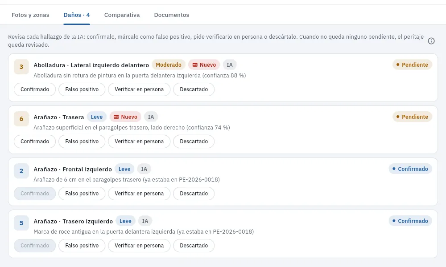Click the zone number 2 badge
This screenshot has width=446, height=267.
[x=21, y=171]
